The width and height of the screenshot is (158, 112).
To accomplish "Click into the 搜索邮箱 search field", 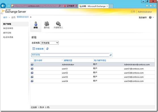I will [x=70, y=55].
